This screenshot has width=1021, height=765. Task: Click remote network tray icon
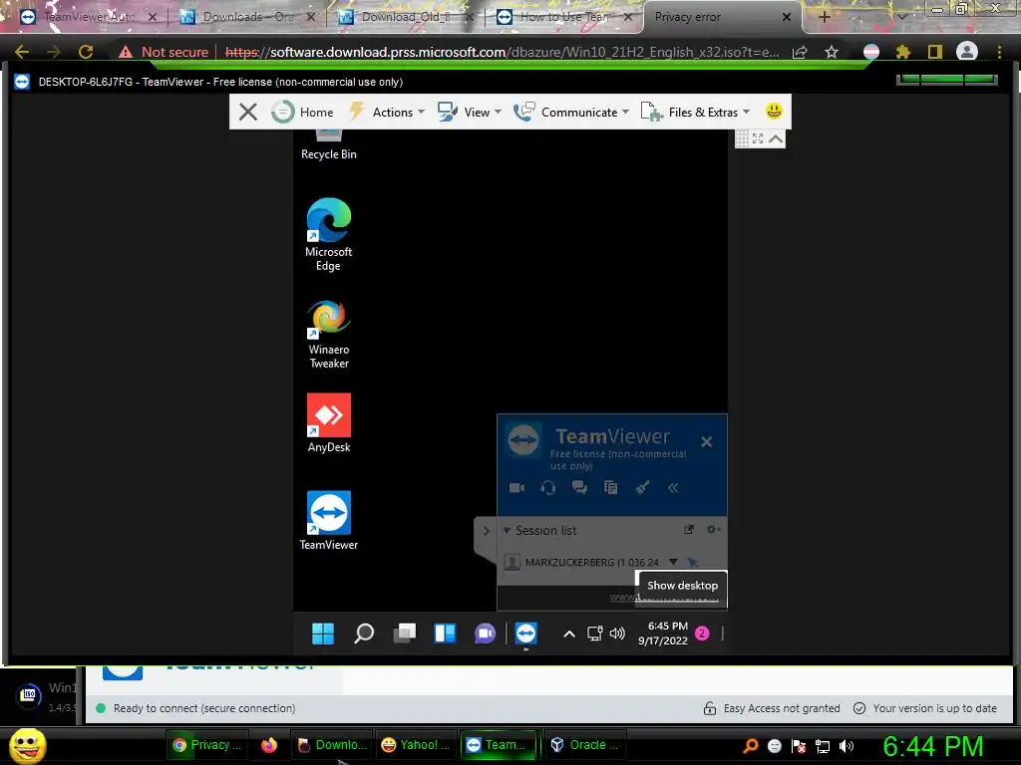(594, 634)
